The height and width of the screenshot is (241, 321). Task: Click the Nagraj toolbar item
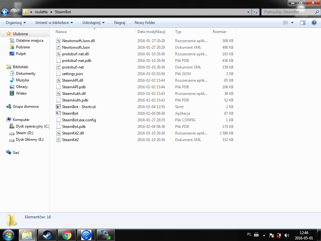[120, 23]
